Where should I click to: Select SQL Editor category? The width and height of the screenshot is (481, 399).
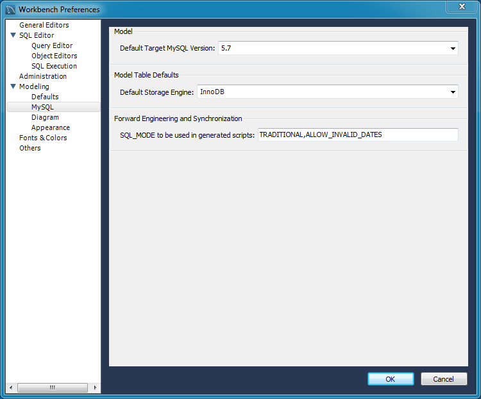pos(37,35)
